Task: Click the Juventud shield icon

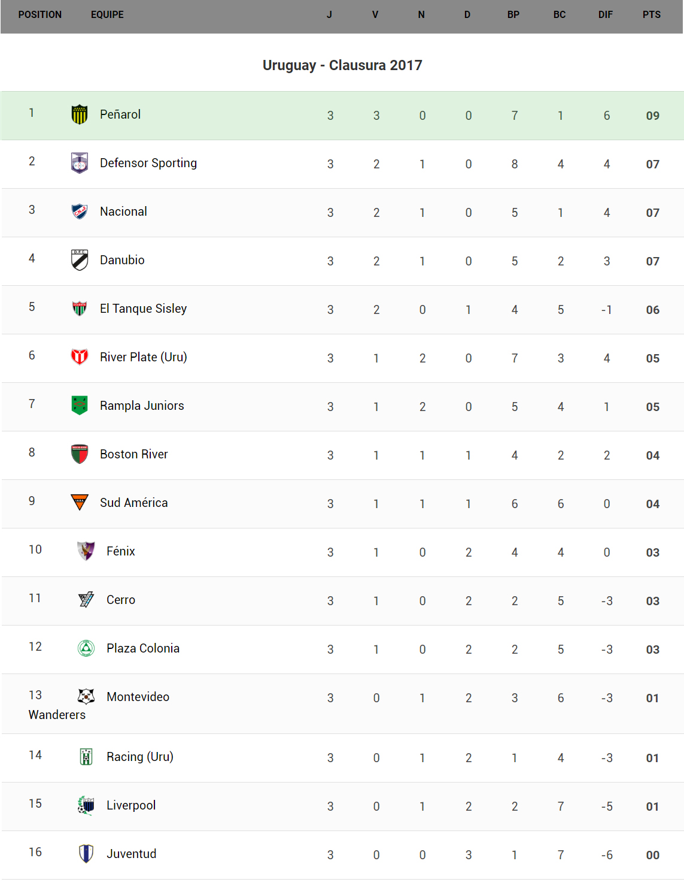Action: pyautogui.click(x=86, y=854)
